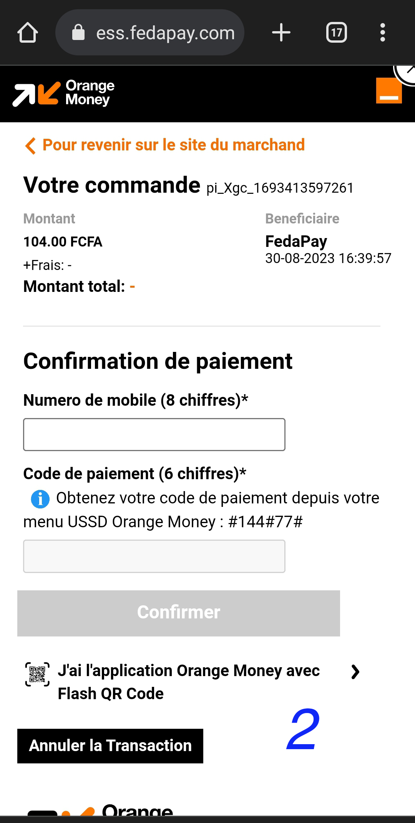Click the Flash QR Code icon
Image resolution: width=415 pixels, height=823 pixels.
[x=37, y=675]
